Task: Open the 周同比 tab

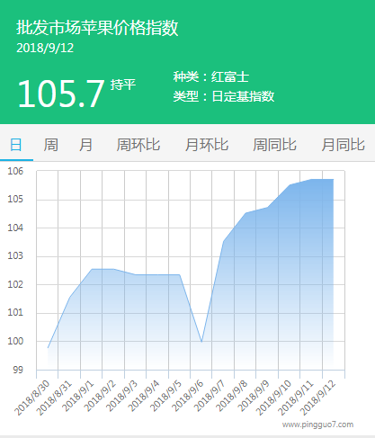Action: pos(274,145)
